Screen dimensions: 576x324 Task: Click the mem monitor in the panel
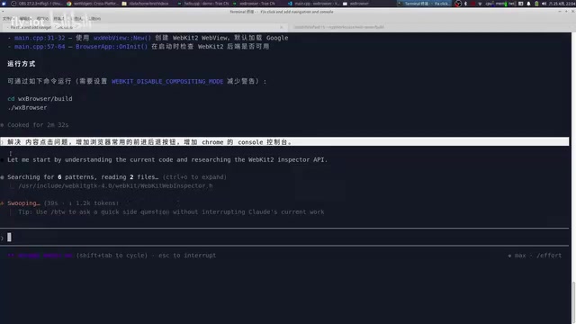pos(501,4)
